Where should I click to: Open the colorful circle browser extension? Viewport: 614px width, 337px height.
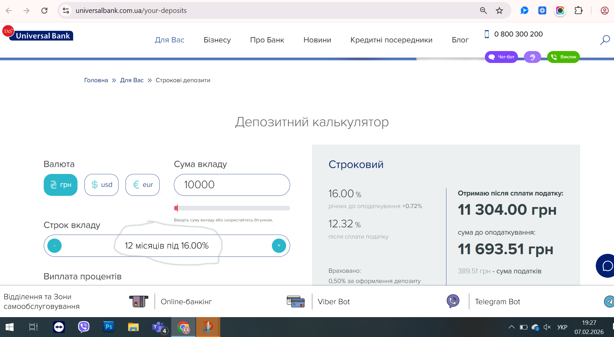pyautogui.click(x=560, y=11)
